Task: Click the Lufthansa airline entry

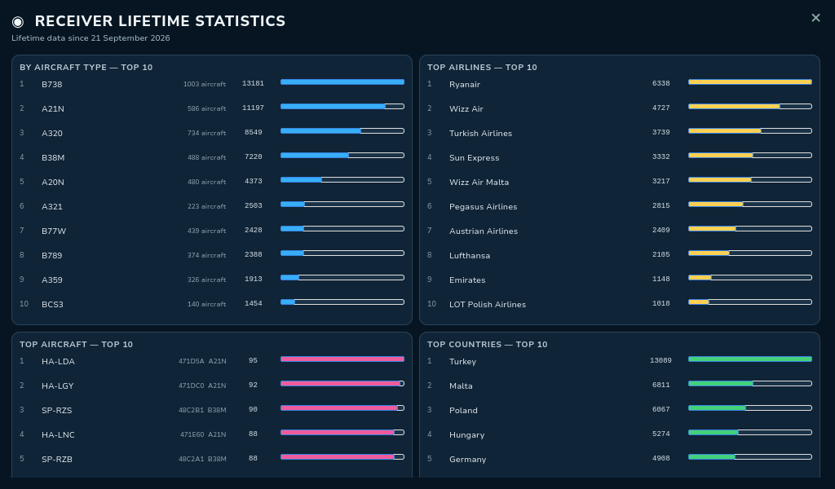Action: click(x=469, y=255)
